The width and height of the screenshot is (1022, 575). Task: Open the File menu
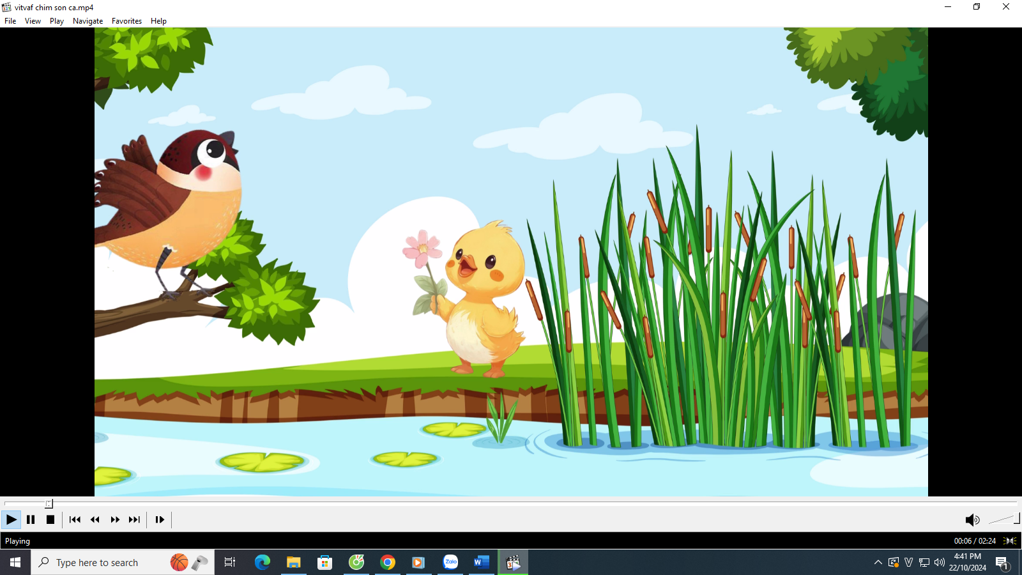click(10, 21)
